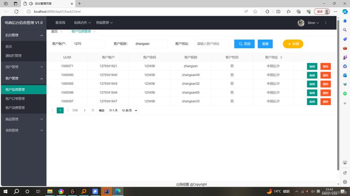The width and height of the screenshot is (350, 196).
Task: Click 联系我 in the top nav
Action: (x=60, y=23)
